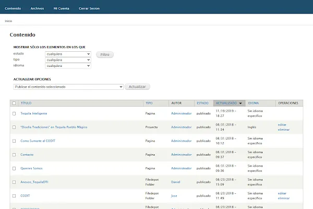Click editar for the CODIT row
The width and height of the screenshot is (313, 209).
(282, 193)
